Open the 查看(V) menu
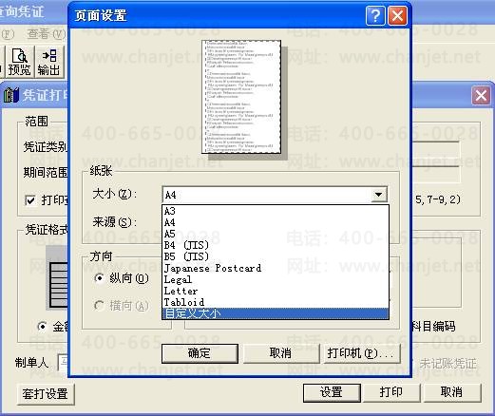The width and height of the screenshot is (495, 416). [47, 33]
